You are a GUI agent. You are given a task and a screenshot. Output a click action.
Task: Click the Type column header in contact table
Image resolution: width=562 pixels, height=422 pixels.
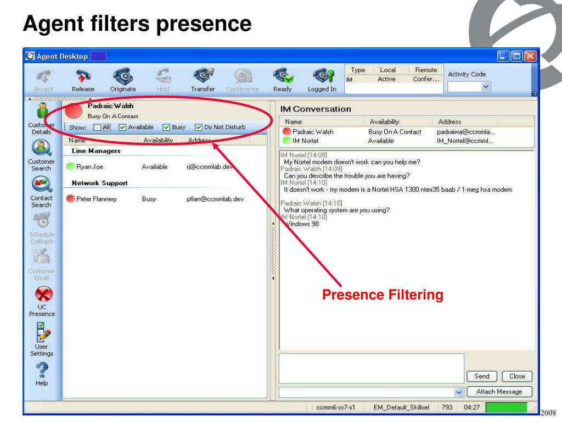point(358,70)
